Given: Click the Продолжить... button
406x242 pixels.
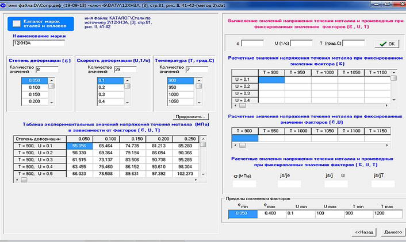Looking at the screenshot, I should pyautogui.click(x=190, y=116).
